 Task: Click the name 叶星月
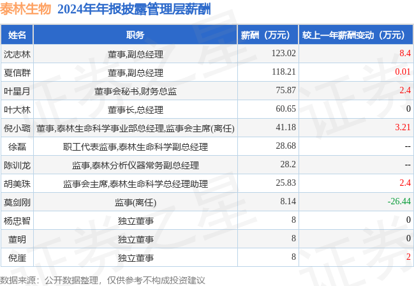17,91
